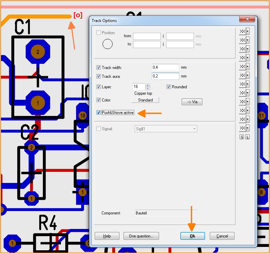
Task: Select pad 1 of resistor R4
Action: click(x=12, y=243)
